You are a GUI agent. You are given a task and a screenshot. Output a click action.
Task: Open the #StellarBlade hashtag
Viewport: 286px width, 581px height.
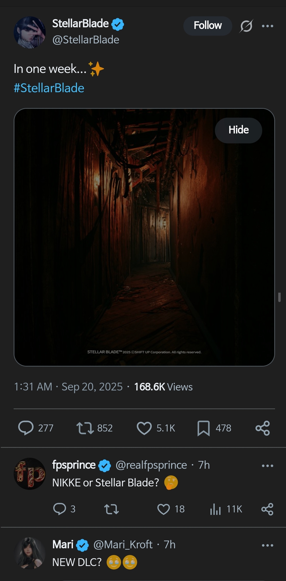(49, 88)
